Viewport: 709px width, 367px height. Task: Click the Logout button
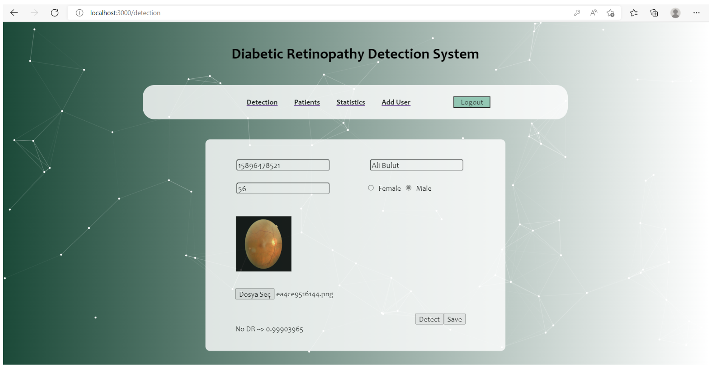471,102
